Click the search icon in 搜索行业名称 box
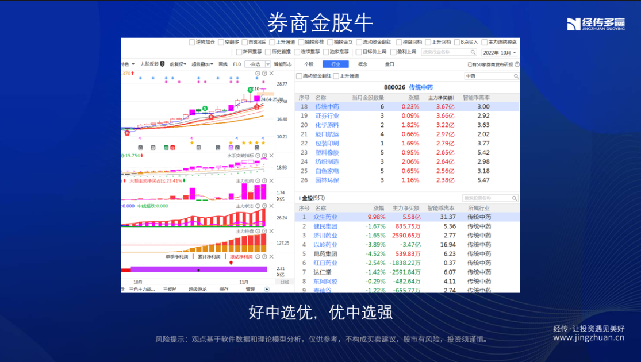The height and width of the screenshot is (362, 641). click(473, 52)
